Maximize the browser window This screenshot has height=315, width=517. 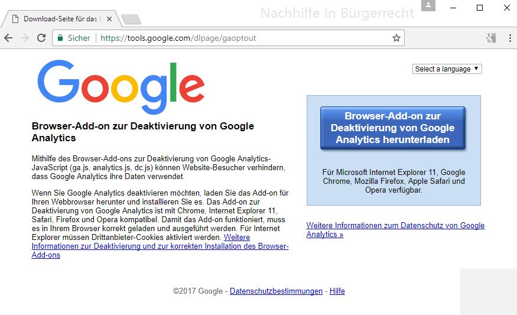coord(480,8)
